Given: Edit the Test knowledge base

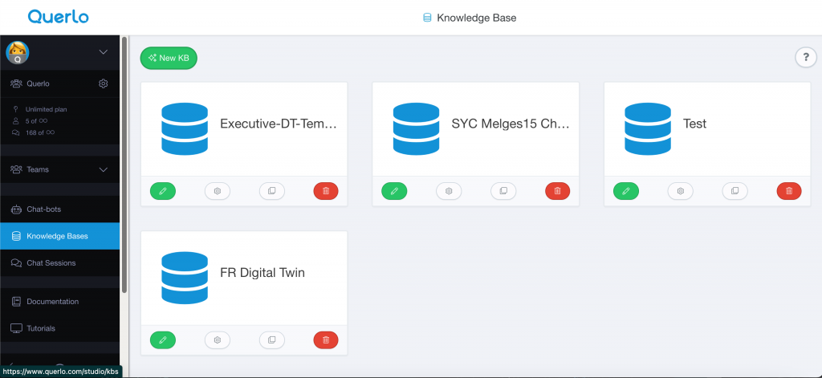Looking at the screenshot, I should (x=625, y=191).
